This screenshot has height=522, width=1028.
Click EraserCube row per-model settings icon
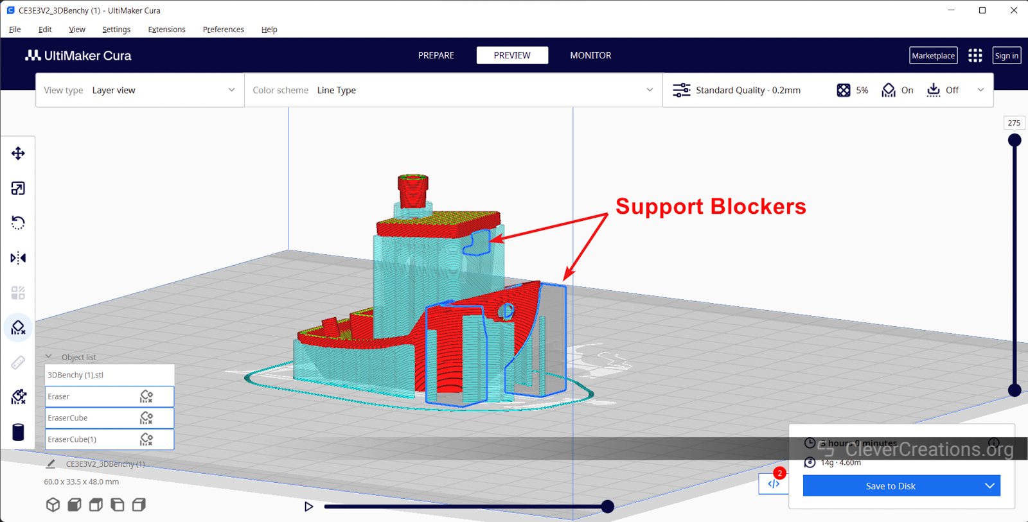[146, 418]
